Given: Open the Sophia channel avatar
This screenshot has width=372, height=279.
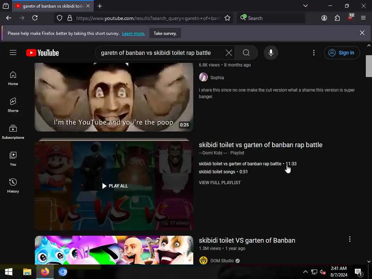Looking at the screenshot, I should pos(203,77).
